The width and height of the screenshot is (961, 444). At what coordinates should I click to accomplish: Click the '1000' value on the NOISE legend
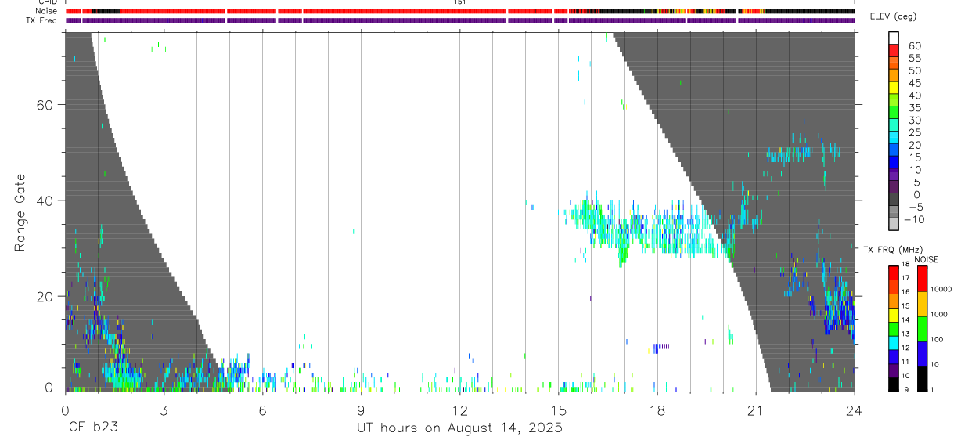coord(940,314)
